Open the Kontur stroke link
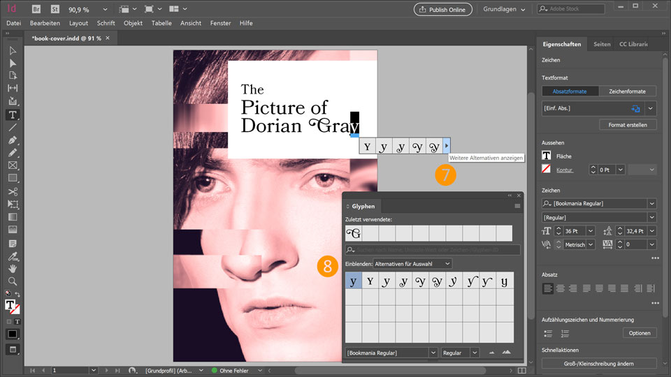 pos(565,170)
